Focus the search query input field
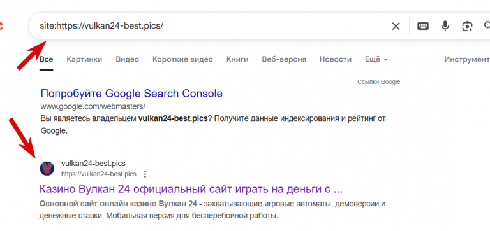 [x=212, y=26]
